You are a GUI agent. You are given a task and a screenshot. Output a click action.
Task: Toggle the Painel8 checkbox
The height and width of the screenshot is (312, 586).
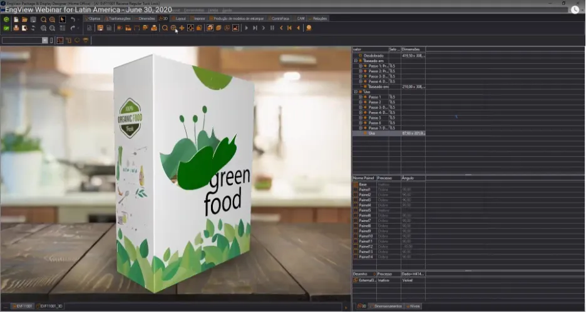356,226
